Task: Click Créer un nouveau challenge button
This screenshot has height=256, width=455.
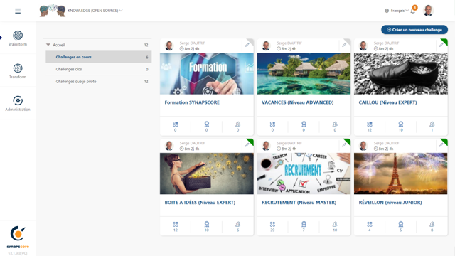Action: click(x=414, y=30)
